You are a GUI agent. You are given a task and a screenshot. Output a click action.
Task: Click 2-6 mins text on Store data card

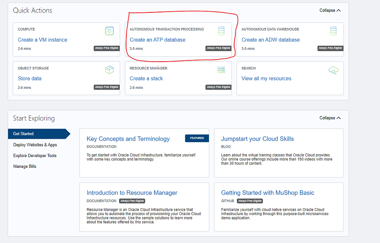(24, 88)
